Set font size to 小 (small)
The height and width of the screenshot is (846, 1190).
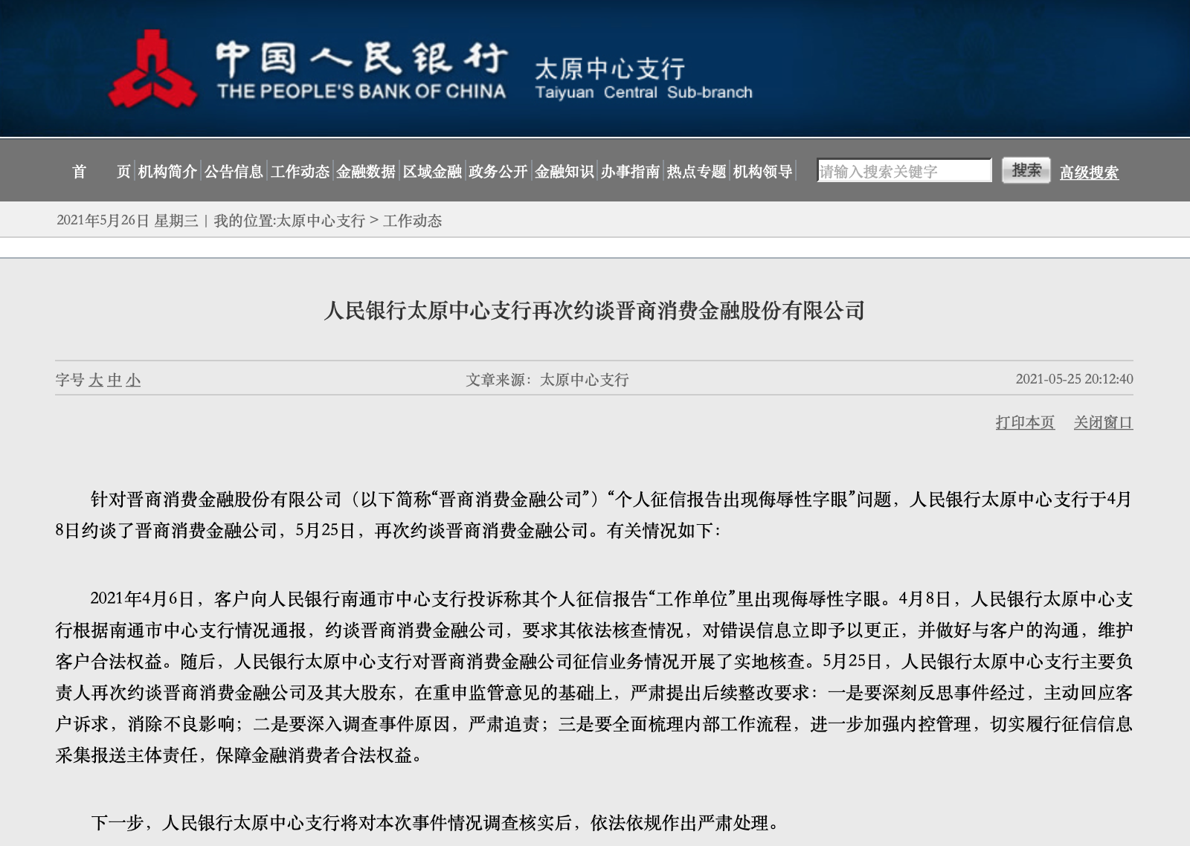coord(133,381)
